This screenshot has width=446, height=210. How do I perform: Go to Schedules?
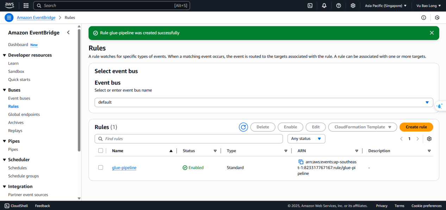(18, 168)
